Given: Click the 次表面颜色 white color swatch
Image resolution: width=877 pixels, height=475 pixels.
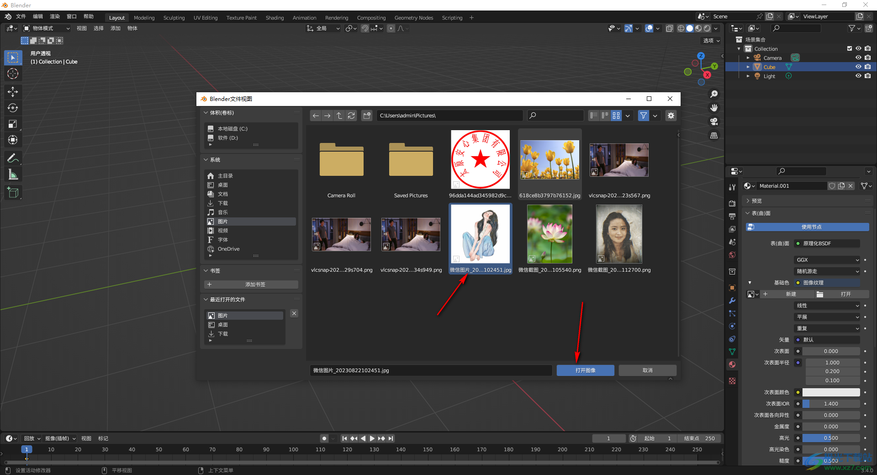Looking at the screenshot, I should click(x=831, y=392).
